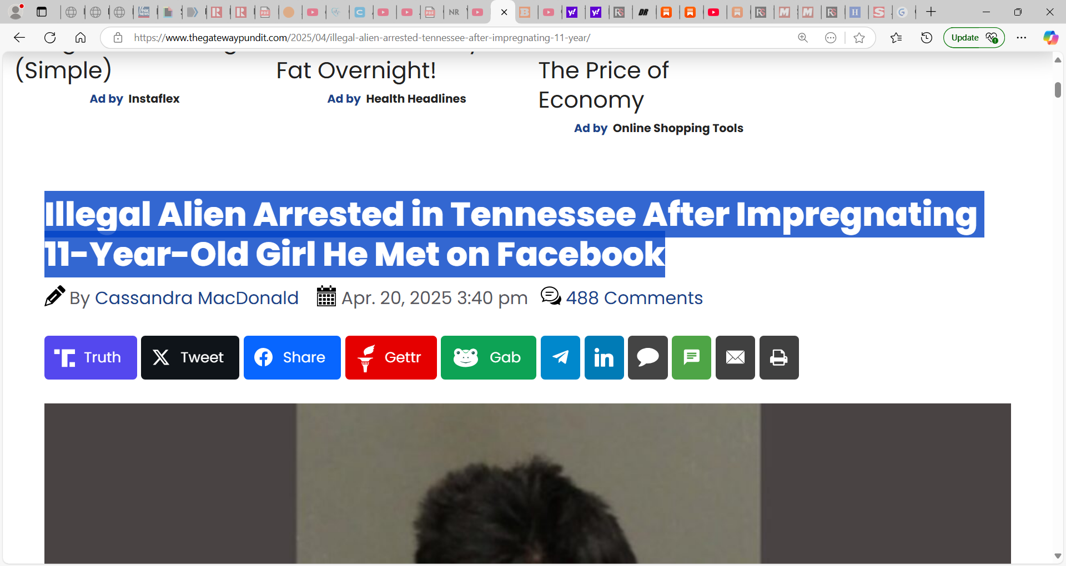Screen dimensions: 1066x566
Task: Click the dark comment bubble share icon
Action: click(x=648, y=357)
